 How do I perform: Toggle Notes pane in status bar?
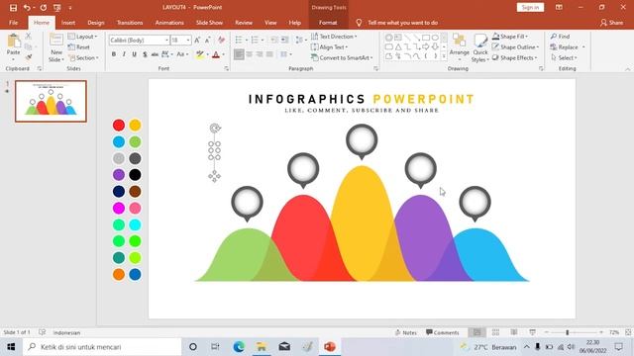[405, 332]
